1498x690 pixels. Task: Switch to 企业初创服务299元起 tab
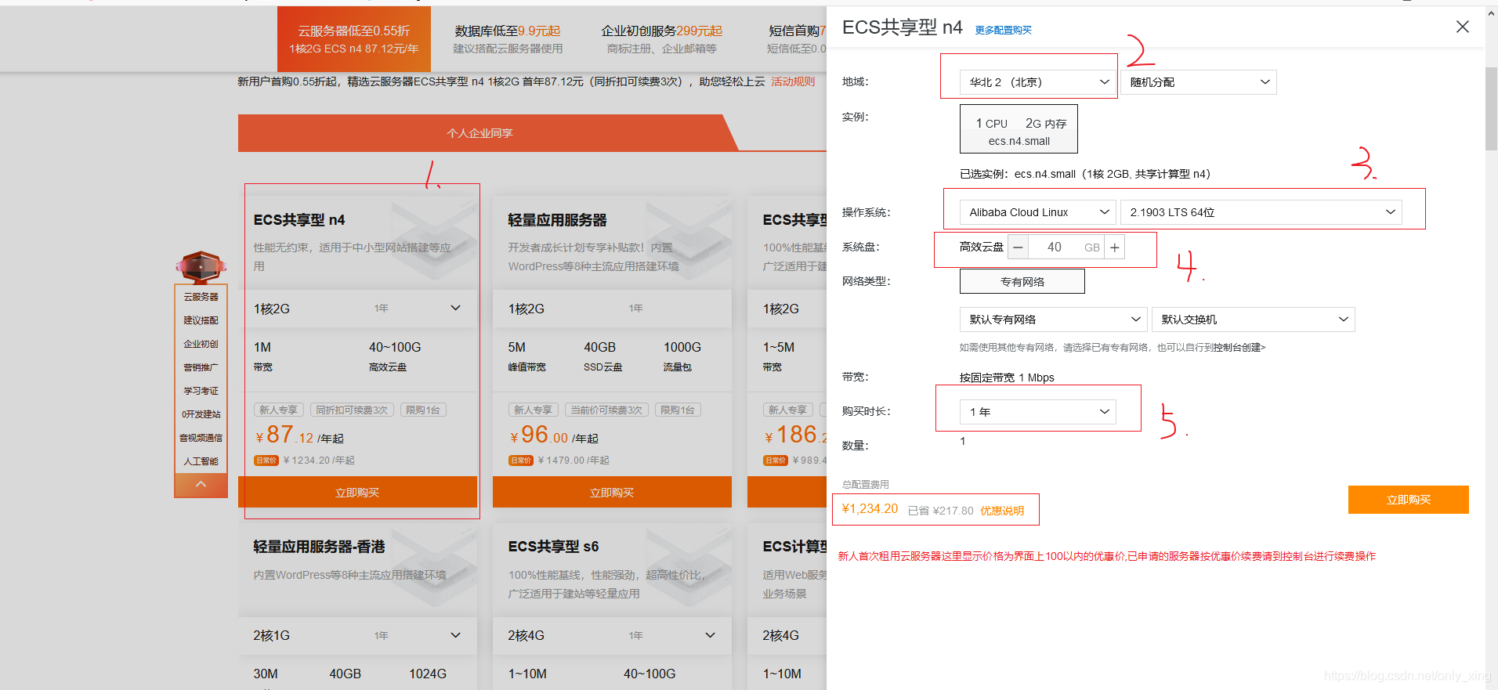[662, 39]
